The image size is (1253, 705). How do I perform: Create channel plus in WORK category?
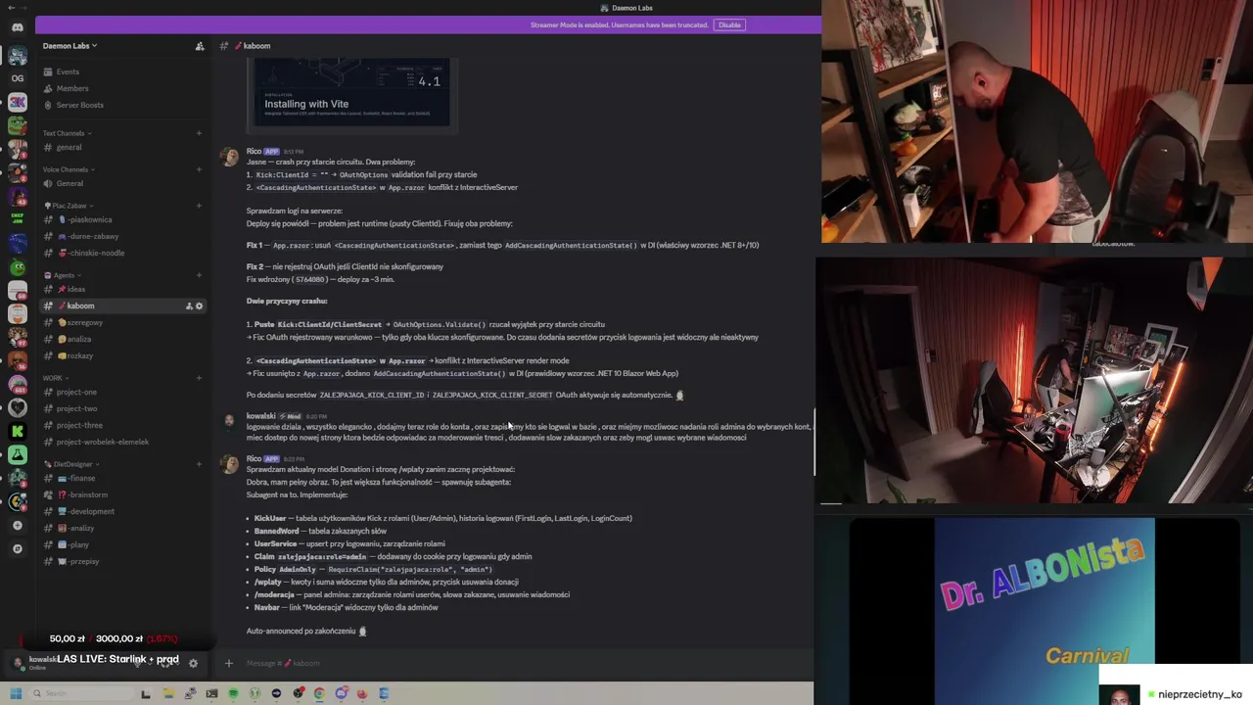click(x=199, y=378)
